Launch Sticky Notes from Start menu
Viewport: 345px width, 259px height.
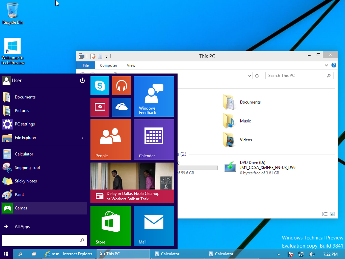click(x=44, y=181)
